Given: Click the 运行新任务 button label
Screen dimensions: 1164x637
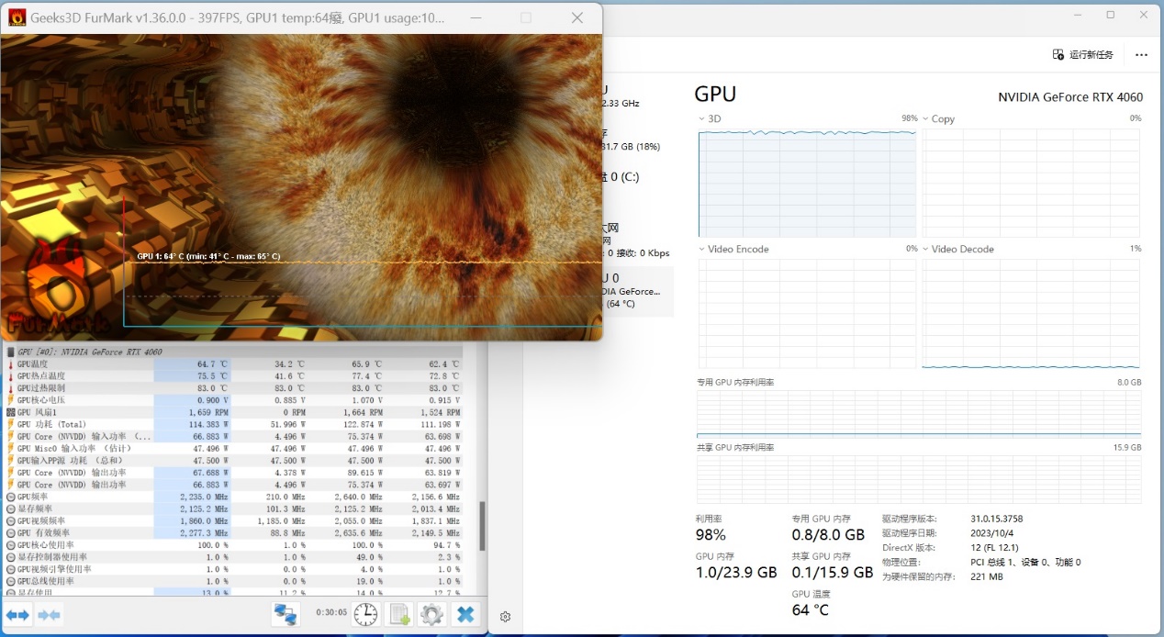Looking at the screenshot, I should click(1091, 55).
